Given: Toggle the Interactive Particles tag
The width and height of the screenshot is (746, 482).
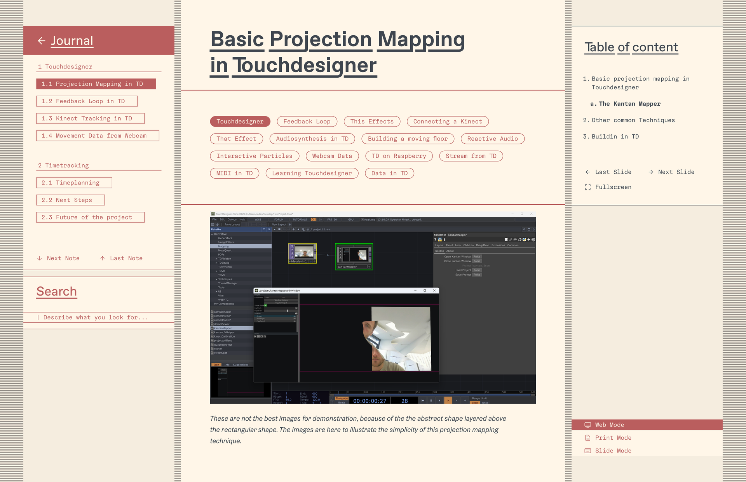Looking at the screenshot, I should 254,156.
